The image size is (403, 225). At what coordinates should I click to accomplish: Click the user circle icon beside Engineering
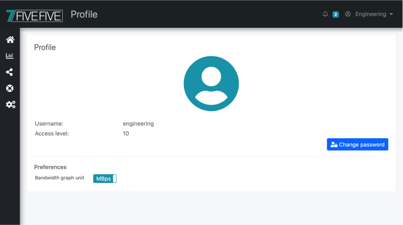348,14
